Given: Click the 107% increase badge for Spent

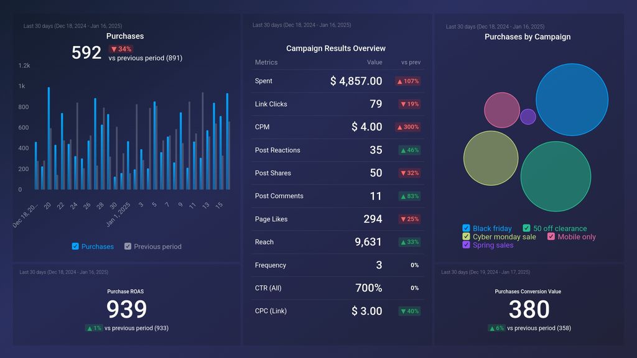Looking at the screenshot, I should point(408,81).
